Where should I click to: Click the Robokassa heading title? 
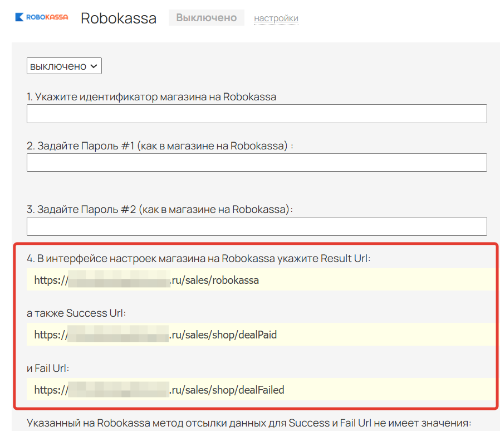coord(119,18)
